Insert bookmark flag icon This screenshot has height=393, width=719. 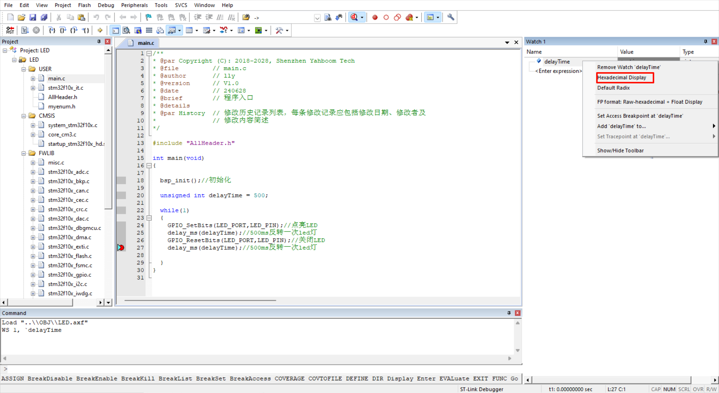click(x=149, y=17)
